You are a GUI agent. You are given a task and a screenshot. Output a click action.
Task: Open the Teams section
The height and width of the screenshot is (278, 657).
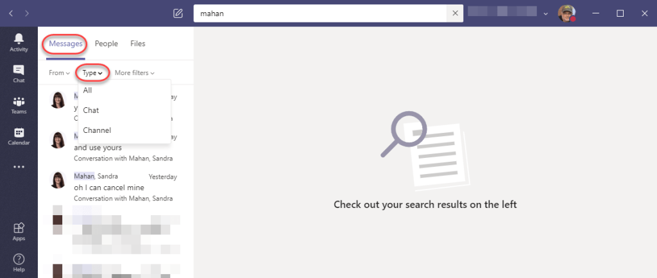[19, 105]
